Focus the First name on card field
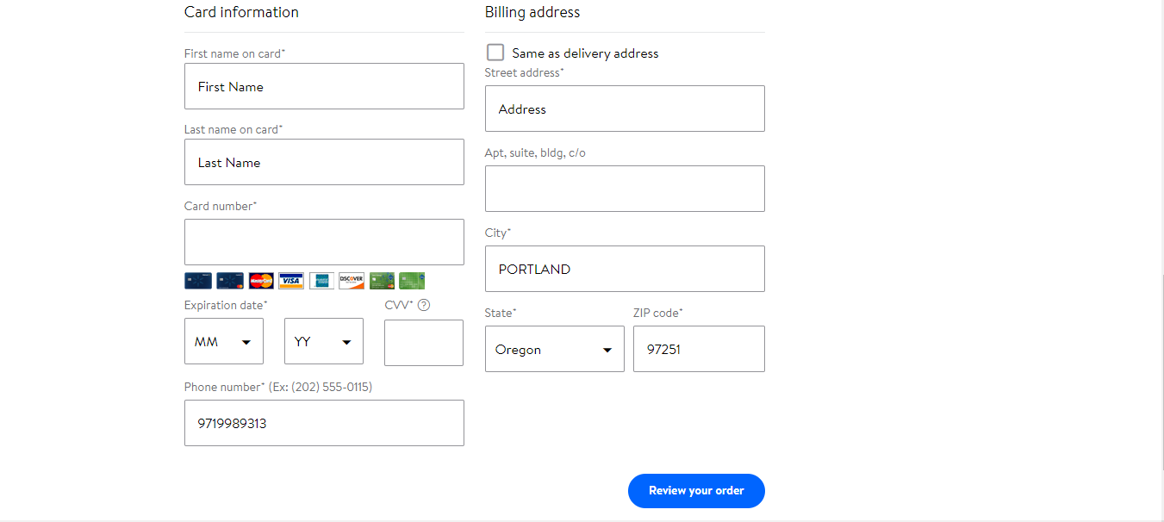The width and height of the screenshot is (1164, 522). tap(324, 86)
